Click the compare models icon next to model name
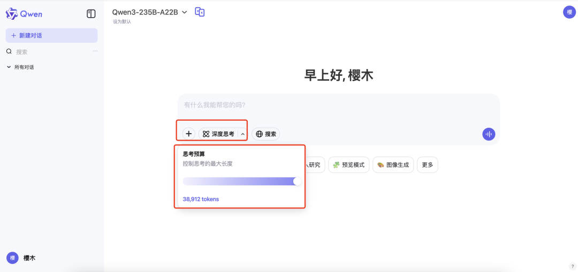 pos(200,12)
